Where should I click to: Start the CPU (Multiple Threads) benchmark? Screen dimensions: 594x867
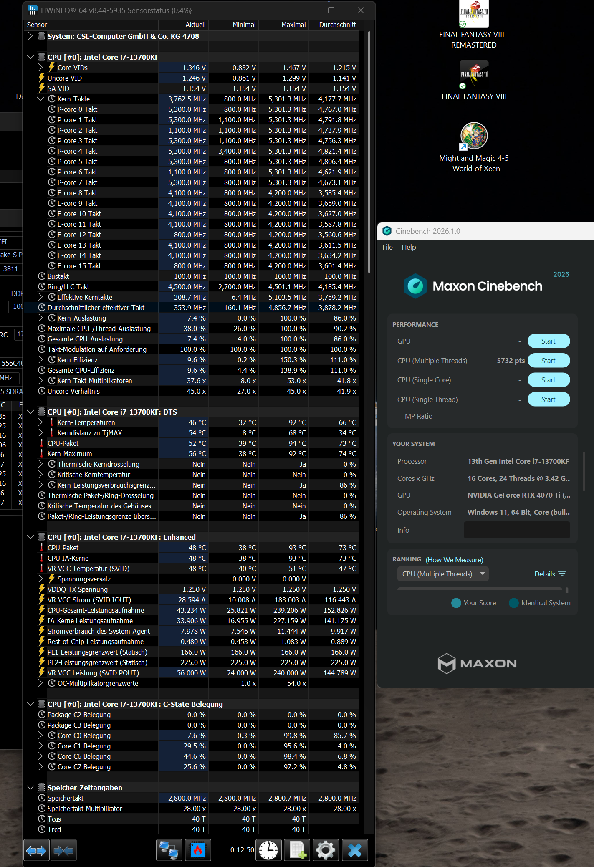coord(549,361)
